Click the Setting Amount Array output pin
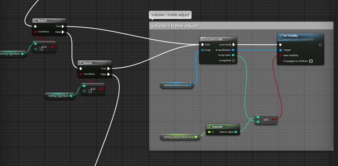This screenshot has height=166, width=338. tap(190, 85)
